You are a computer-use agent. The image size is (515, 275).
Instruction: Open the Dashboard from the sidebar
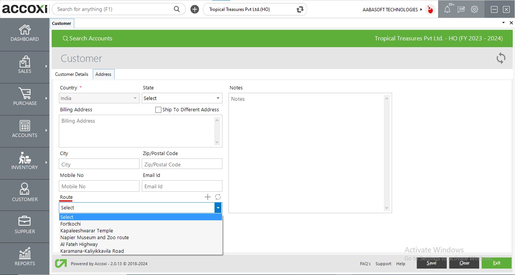click(x=25, y=33)
